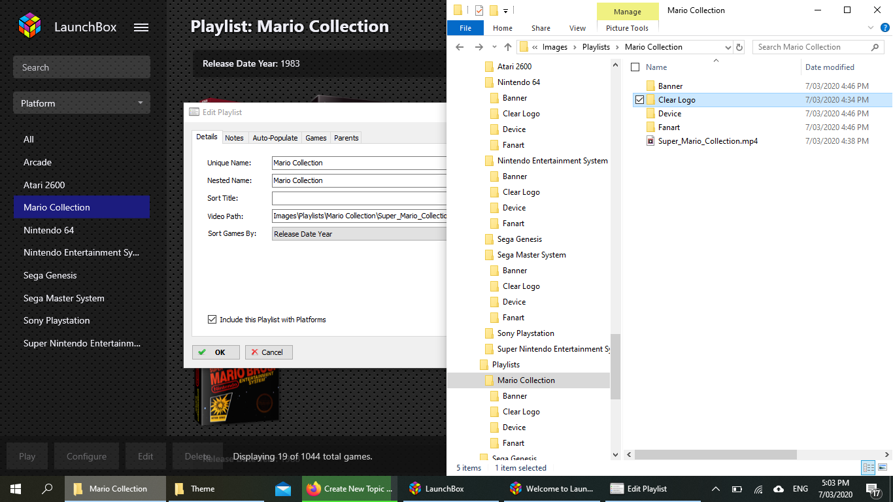The image size is (893, 502).
Task: Click the Explorer navigation pane vertical scrollbar
Action: tap(615, 366)
